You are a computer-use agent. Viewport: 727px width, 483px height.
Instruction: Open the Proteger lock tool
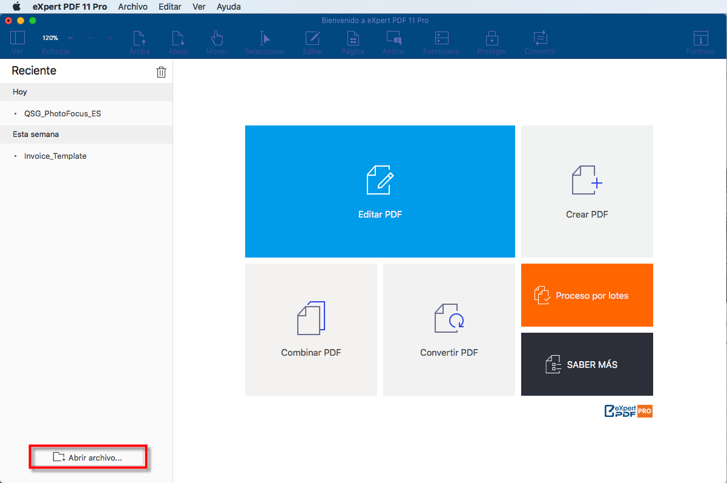coord(492,38)
